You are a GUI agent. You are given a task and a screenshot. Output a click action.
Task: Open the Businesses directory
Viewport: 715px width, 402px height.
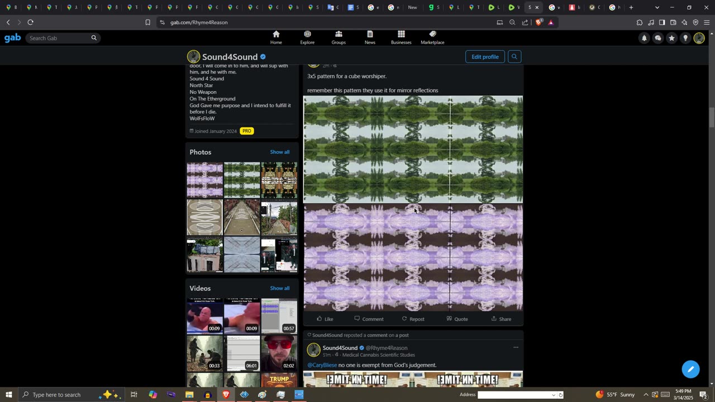click(x=401, y=37)
